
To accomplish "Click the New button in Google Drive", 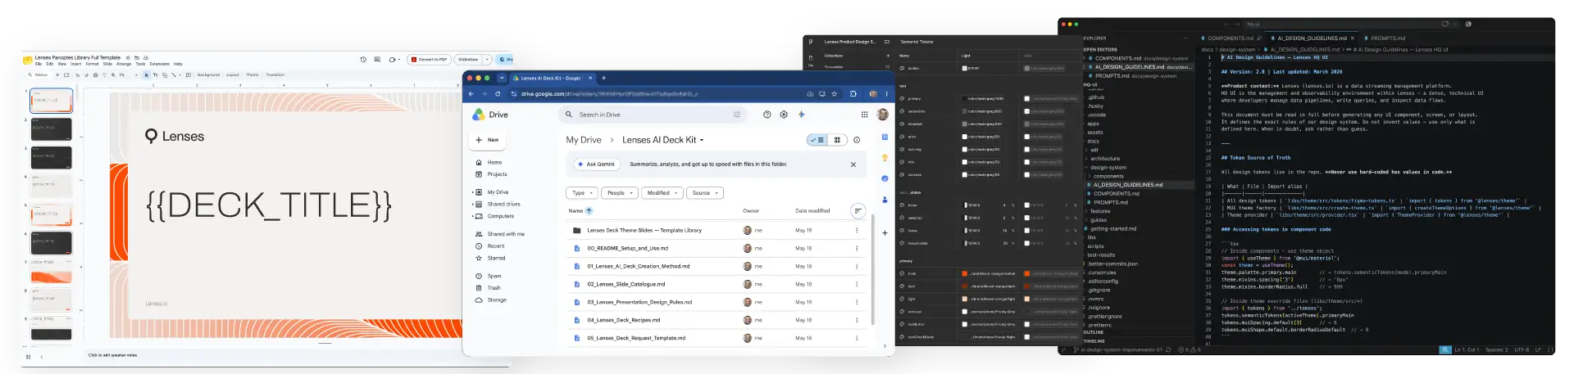I will 487,140.
